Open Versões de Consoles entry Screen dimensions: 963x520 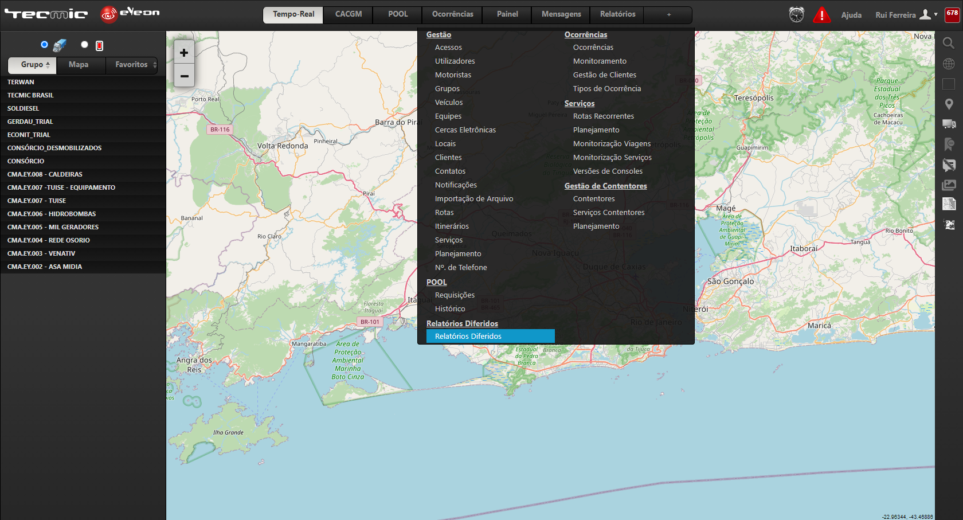608,171
